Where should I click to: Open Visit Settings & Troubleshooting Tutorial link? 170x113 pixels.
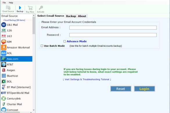point(87,79)
